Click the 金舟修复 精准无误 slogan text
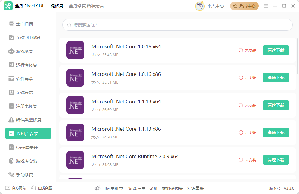The height and width of the screenshot is (194, 299). (x=86, y=6)
